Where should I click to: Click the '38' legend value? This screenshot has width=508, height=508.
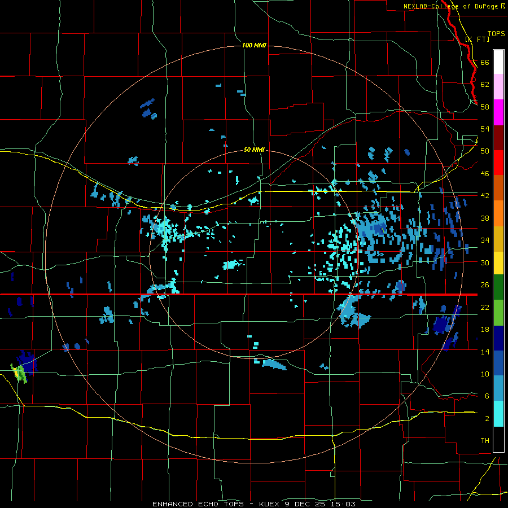coord(485,218)
